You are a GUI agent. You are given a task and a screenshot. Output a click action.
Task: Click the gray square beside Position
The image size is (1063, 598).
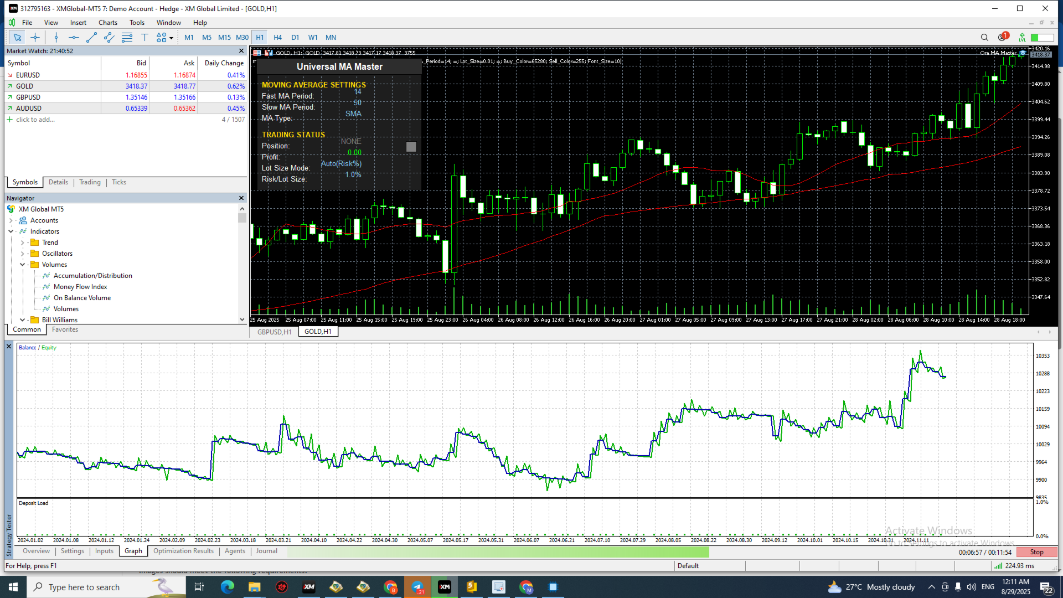point(411,147)
